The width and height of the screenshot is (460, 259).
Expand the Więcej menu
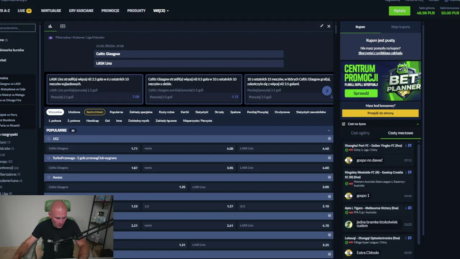[161, 11]
